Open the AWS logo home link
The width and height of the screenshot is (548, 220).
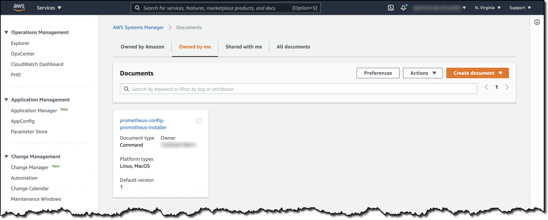point(19,7)
